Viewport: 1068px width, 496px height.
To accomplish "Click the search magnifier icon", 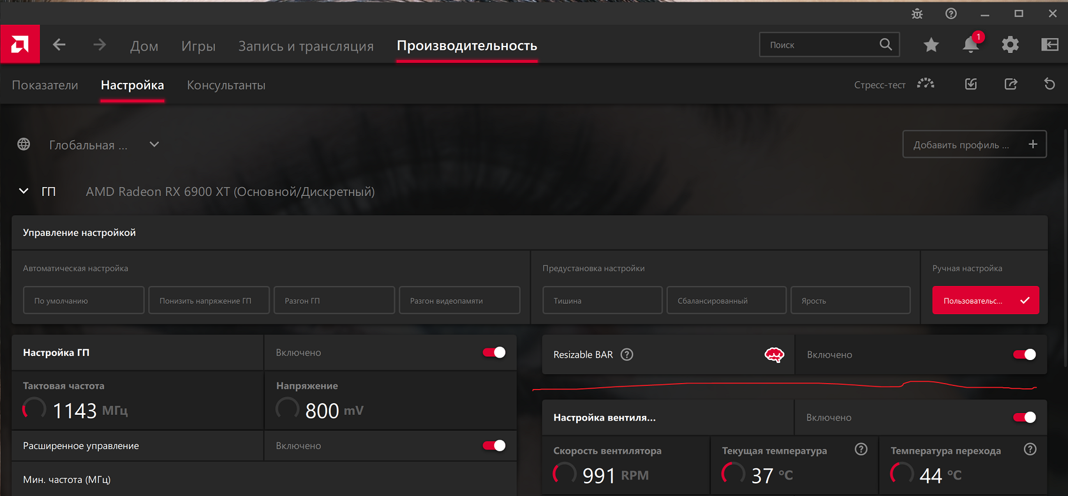I will tap(886, 45).
